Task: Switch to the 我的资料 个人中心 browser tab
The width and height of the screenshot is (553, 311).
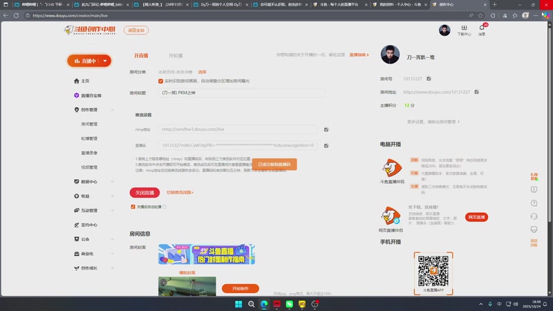Action: (400, 5)
